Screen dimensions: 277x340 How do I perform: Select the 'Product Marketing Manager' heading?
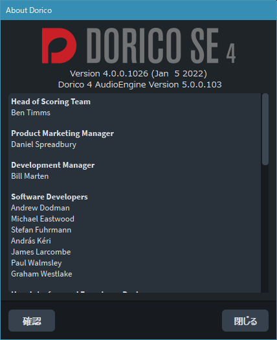click(62, 133)
